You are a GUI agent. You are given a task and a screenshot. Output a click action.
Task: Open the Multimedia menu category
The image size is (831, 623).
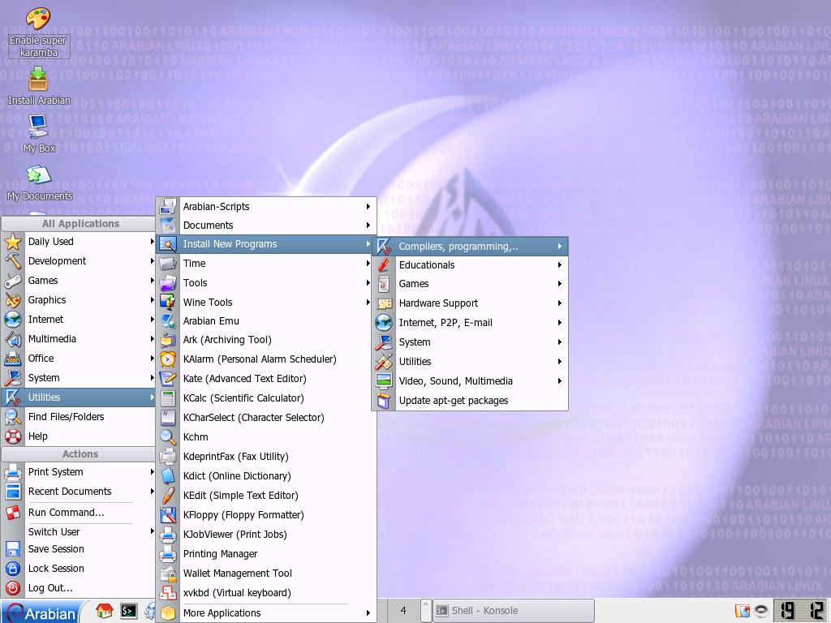pos(79,339)
